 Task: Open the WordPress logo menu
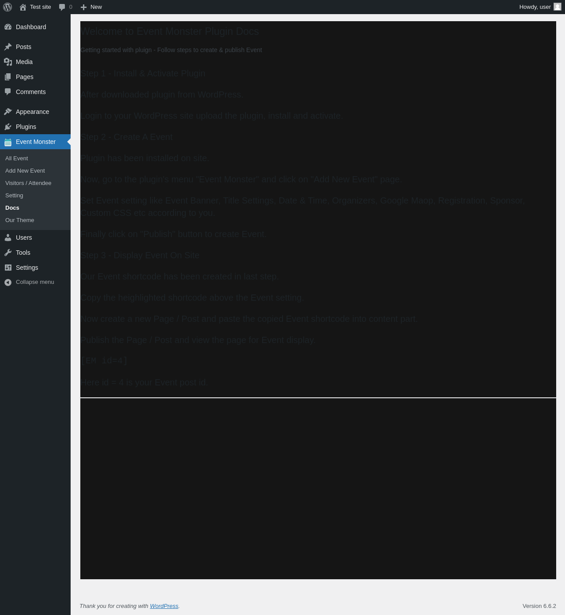click(x=8, y=7)
